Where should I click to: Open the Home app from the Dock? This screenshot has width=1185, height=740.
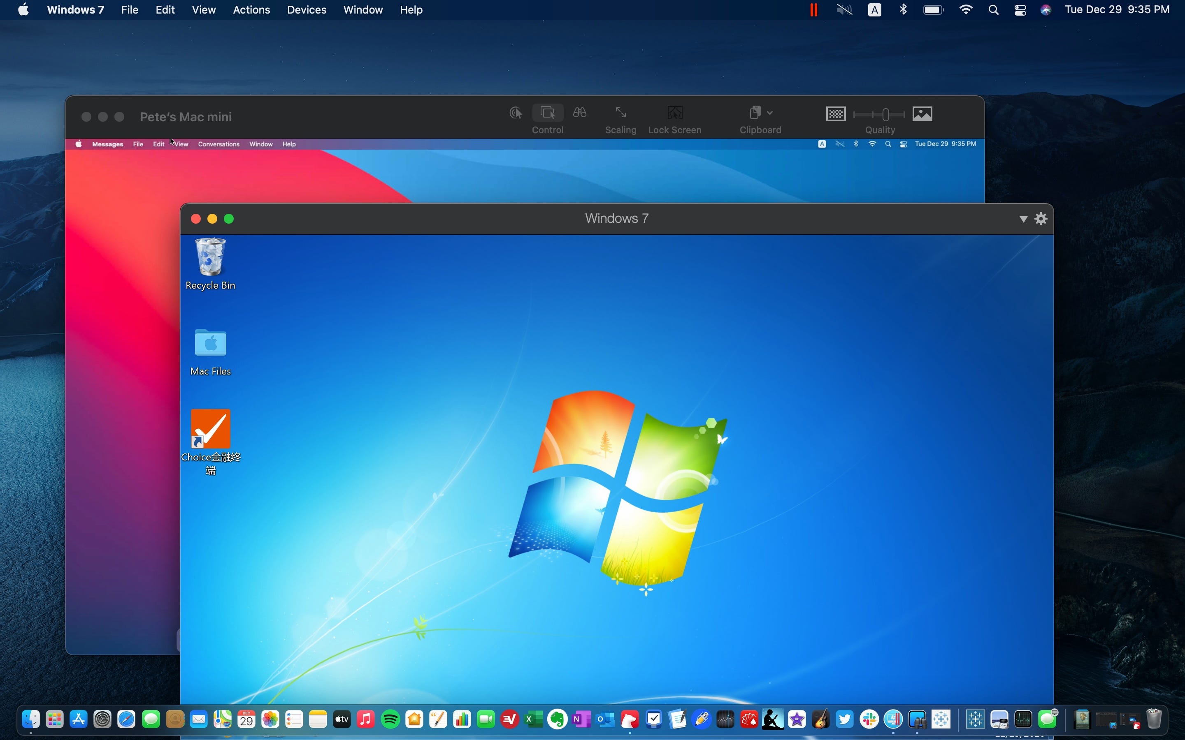point(414,719)
